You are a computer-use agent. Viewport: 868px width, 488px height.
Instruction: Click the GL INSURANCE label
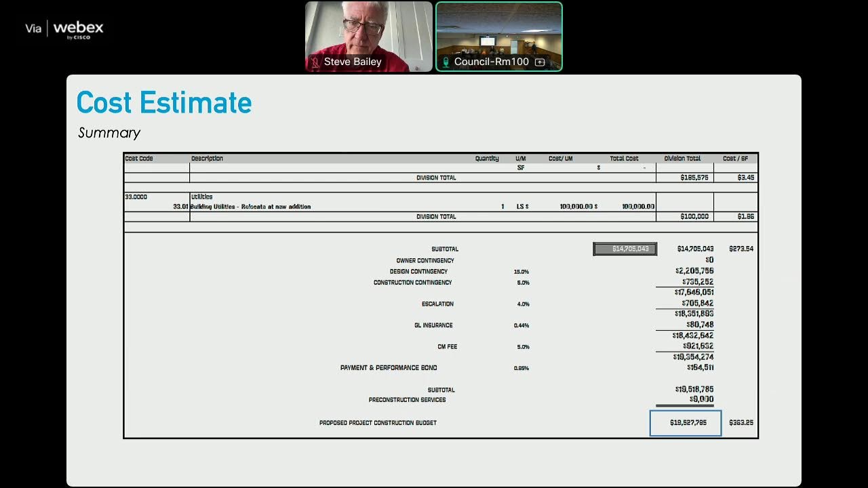click(x=433, y=325)
